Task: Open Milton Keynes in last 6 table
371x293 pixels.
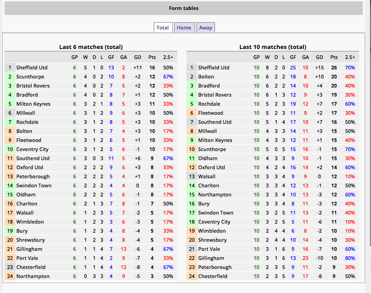Action: [x=34, y=104]
